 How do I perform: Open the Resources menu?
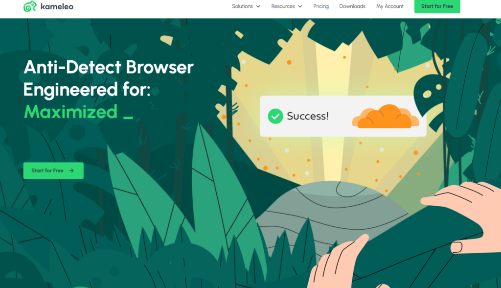click(x=287, y=6)
